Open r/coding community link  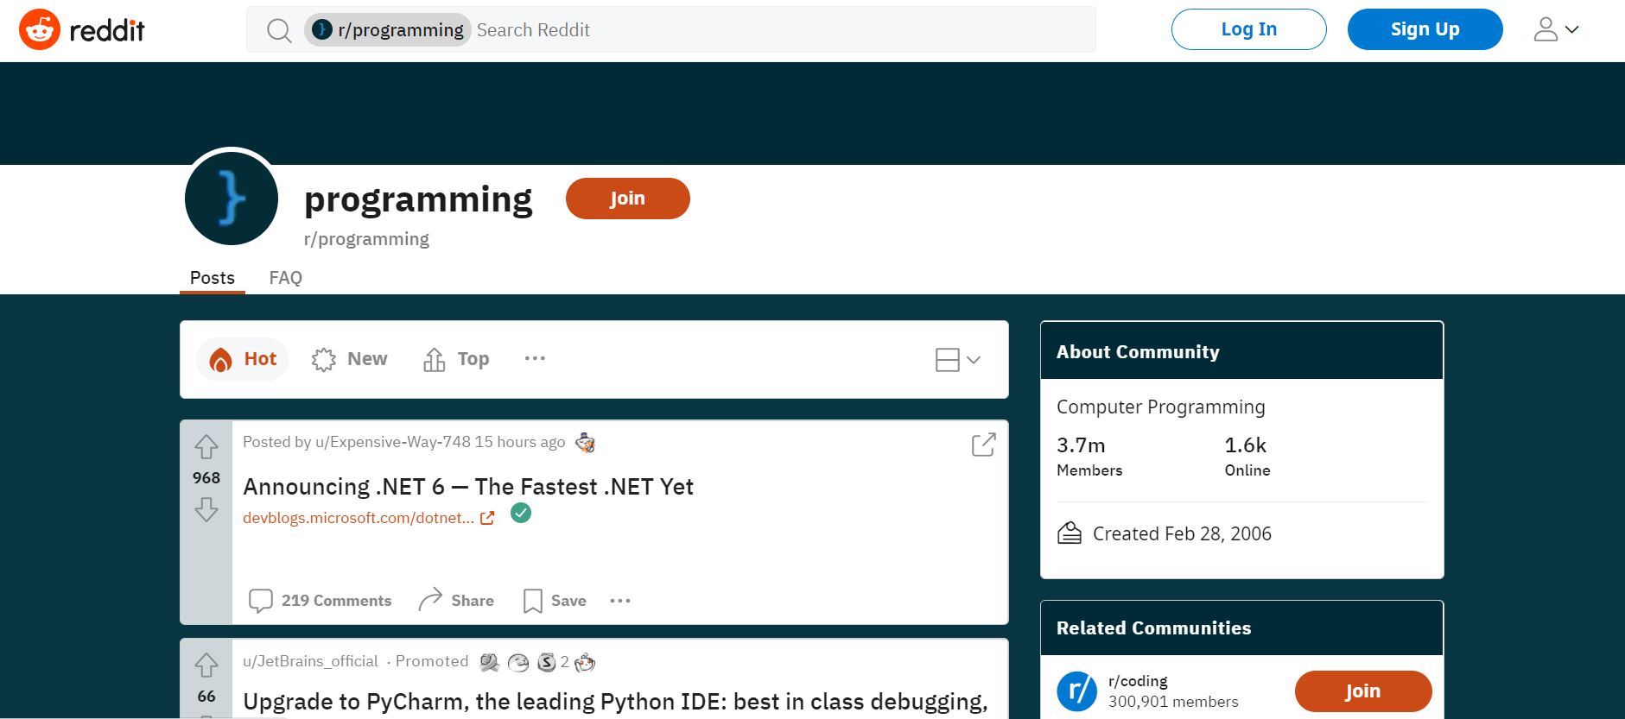point(1138,681)
